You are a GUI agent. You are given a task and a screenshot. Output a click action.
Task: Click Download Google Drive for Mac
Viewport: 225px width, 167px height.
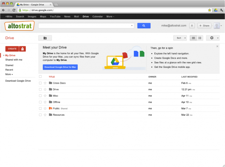coord(60,67)
